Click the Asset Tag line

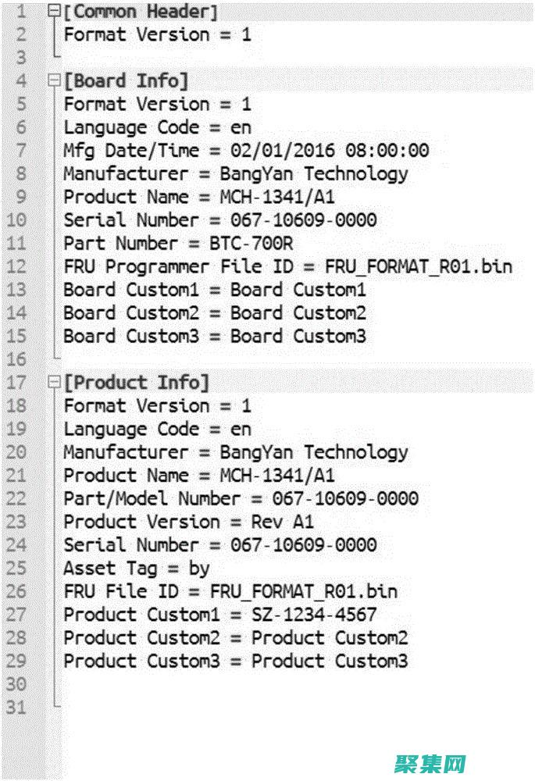coord(137,569)
